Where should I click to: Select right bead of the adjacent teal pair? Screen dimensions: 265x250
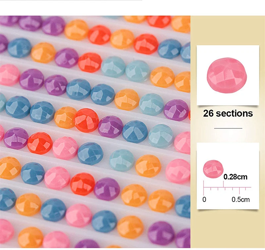tap(137, 71)
